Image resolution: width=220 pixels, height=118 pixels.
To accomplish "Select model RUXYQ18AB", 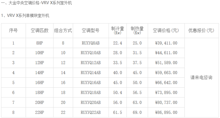I will pyautogui.click(x=91, y=93).
